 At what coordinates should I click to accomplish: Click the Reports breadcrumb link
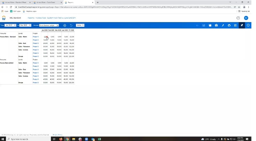pos(31,18)
